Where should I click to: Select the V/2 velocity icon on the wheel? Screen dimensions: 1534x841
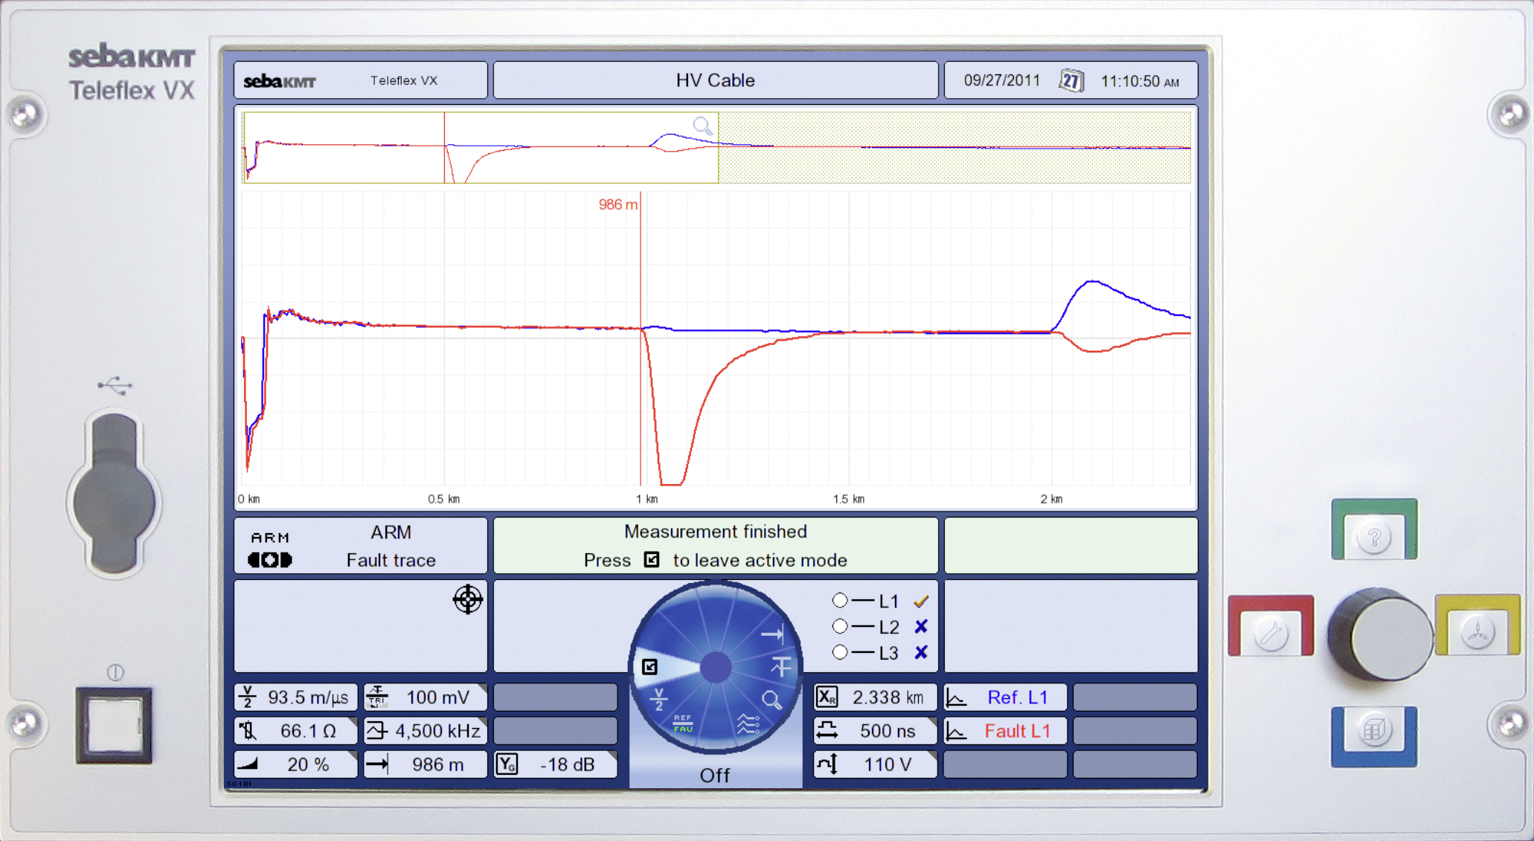658,699
